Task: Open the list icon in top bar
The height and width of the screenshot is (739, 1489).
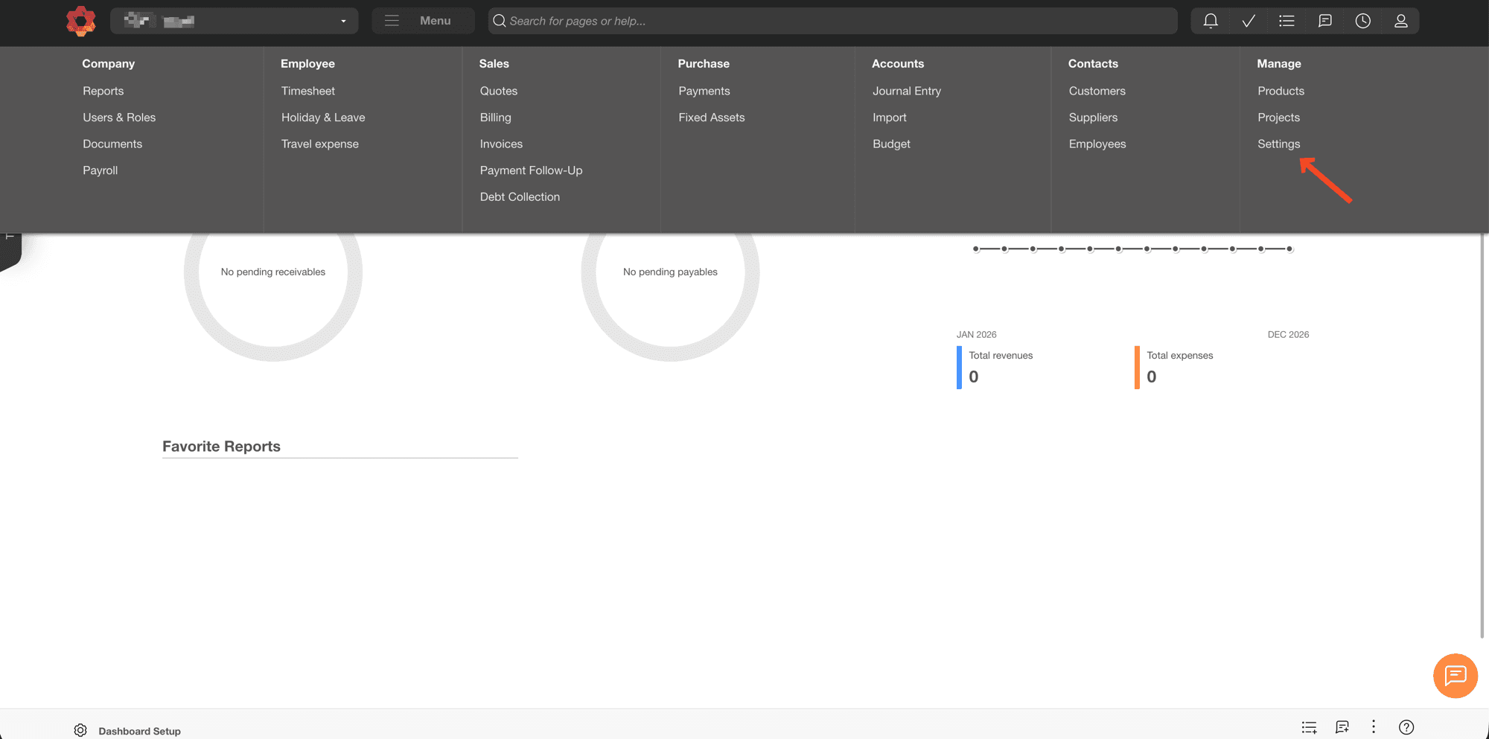Action: [x=1286, y=21]
